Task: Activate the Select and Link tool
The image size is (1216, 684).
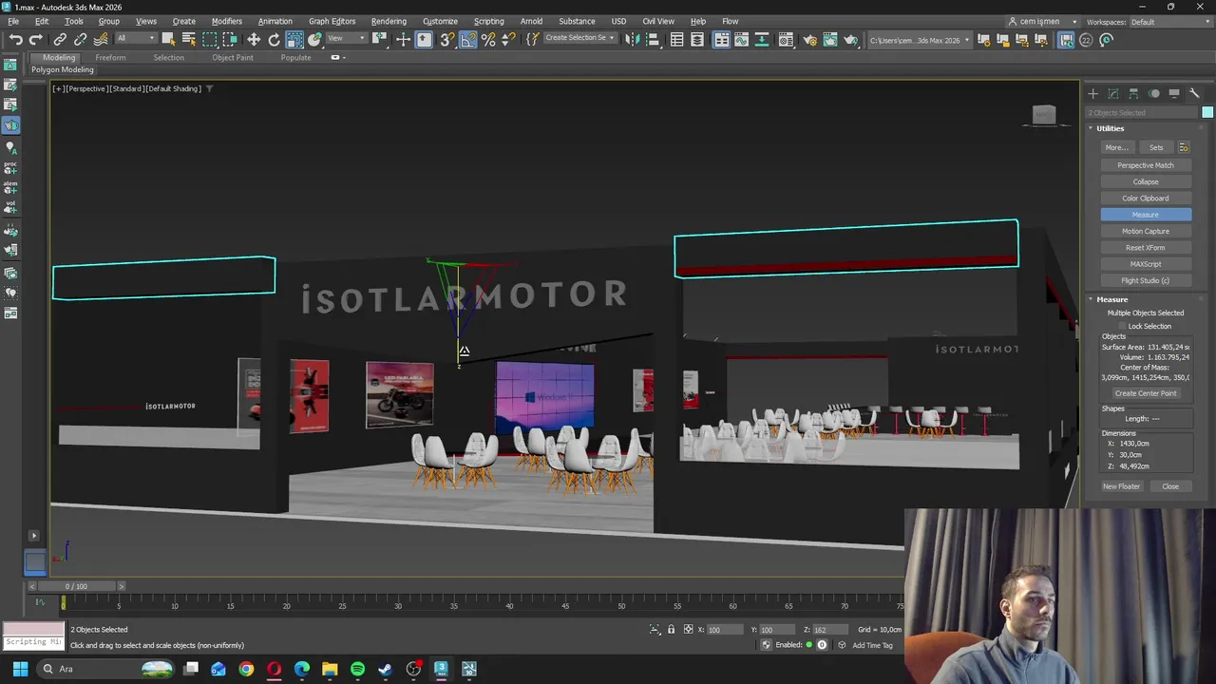Action: [x=60, y=40]
